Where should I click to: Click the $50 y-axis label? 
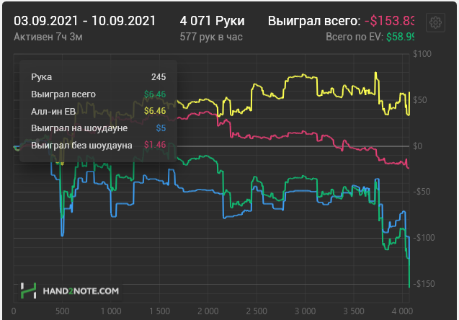click(x=420, y=100)
